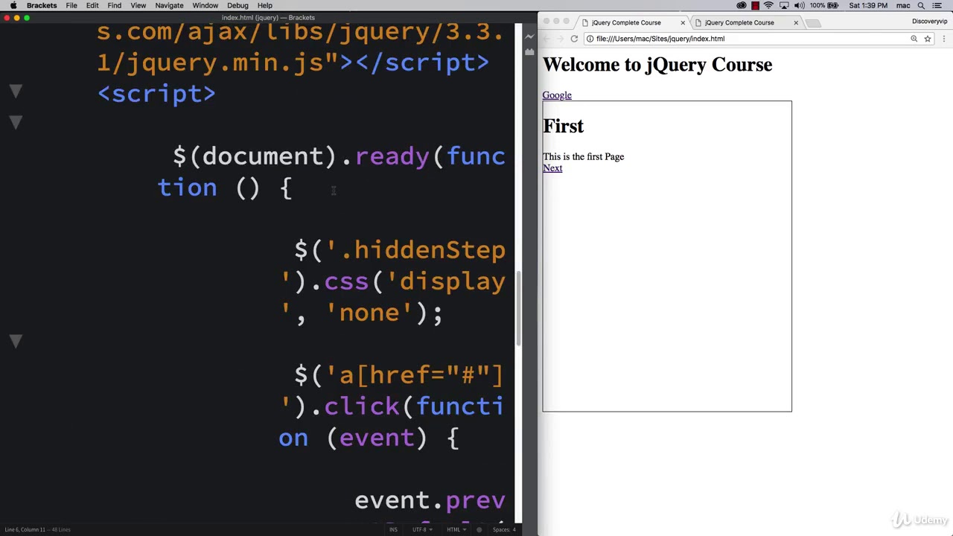Click the Discoveryvip profile button in Chrome
Viewport: 953px width, 536px height.
929,22
